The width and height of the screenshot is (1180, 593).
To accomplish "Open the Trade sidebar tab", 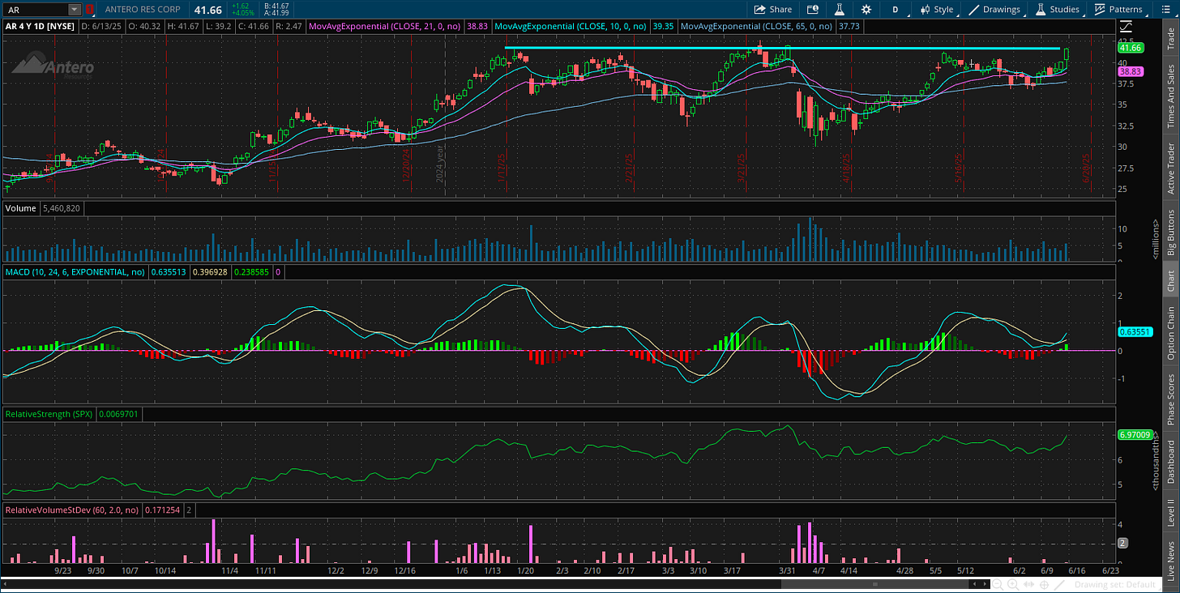I will tap(1170, 39).
